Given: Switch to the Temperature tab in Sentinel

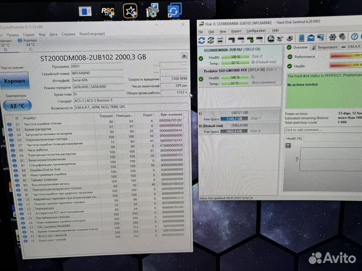Looking at the screenshot, I should coord(325,47).
